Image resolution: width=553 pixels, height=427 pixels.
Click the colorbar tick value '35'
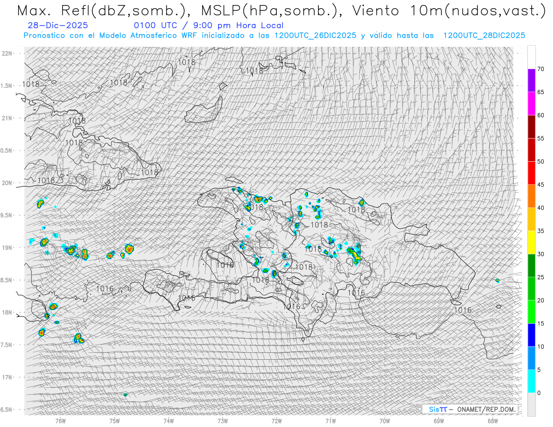point(541,231)
